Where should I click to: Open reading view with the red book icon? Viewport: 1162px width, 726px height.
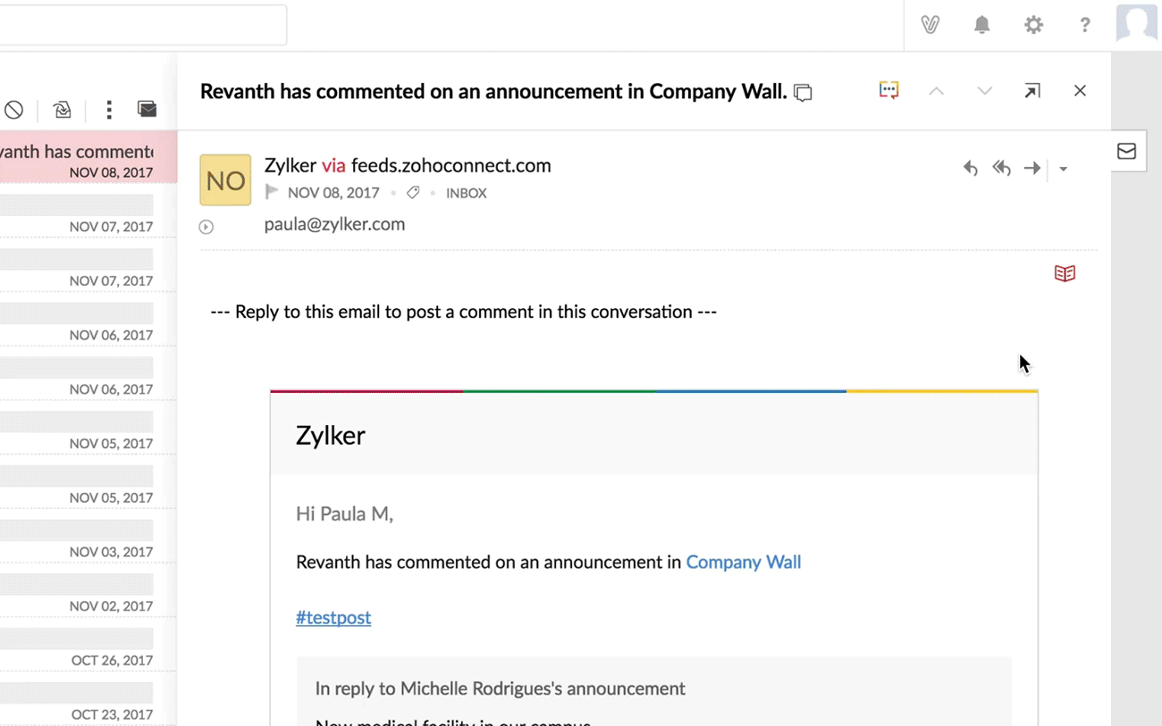[1065, 273]
